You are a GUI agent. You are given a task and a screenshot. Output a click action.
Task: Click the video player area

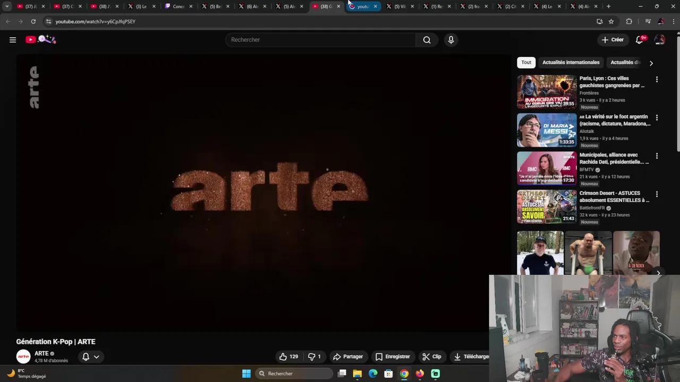pyautogui.click(x=263, y=193)
